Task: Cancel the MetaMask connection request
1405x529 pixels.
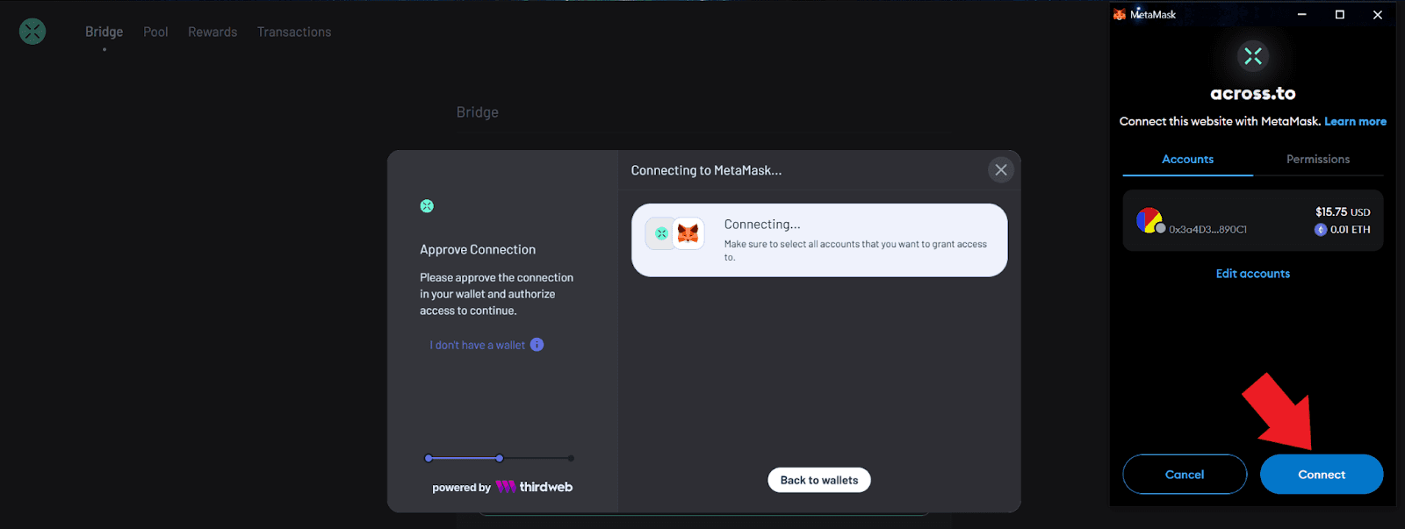Action: coord(1184,475)
